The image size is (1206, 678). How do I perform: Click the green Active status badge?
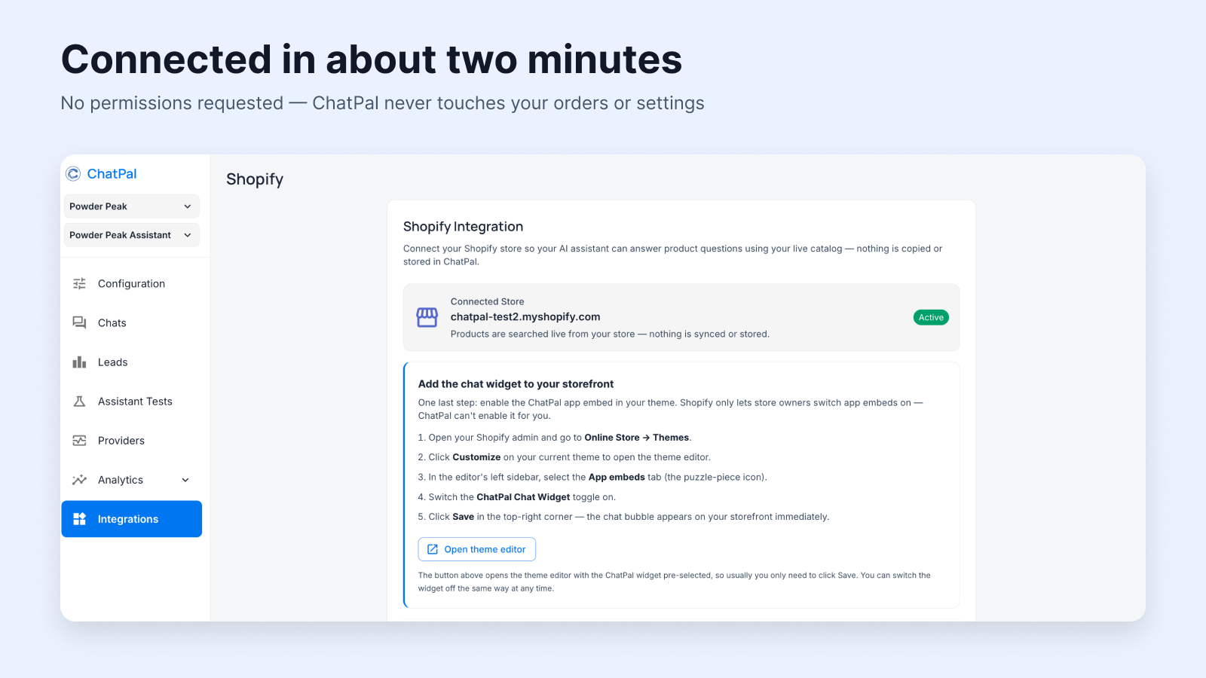coord(931,317)
